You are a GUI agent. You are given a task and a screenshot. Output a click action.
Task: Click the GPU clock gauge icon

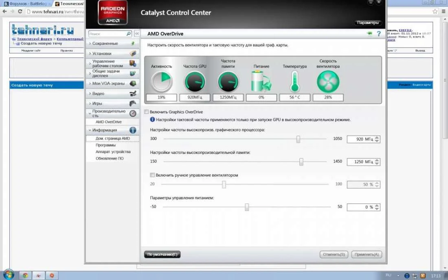click(x=195, y=82)
